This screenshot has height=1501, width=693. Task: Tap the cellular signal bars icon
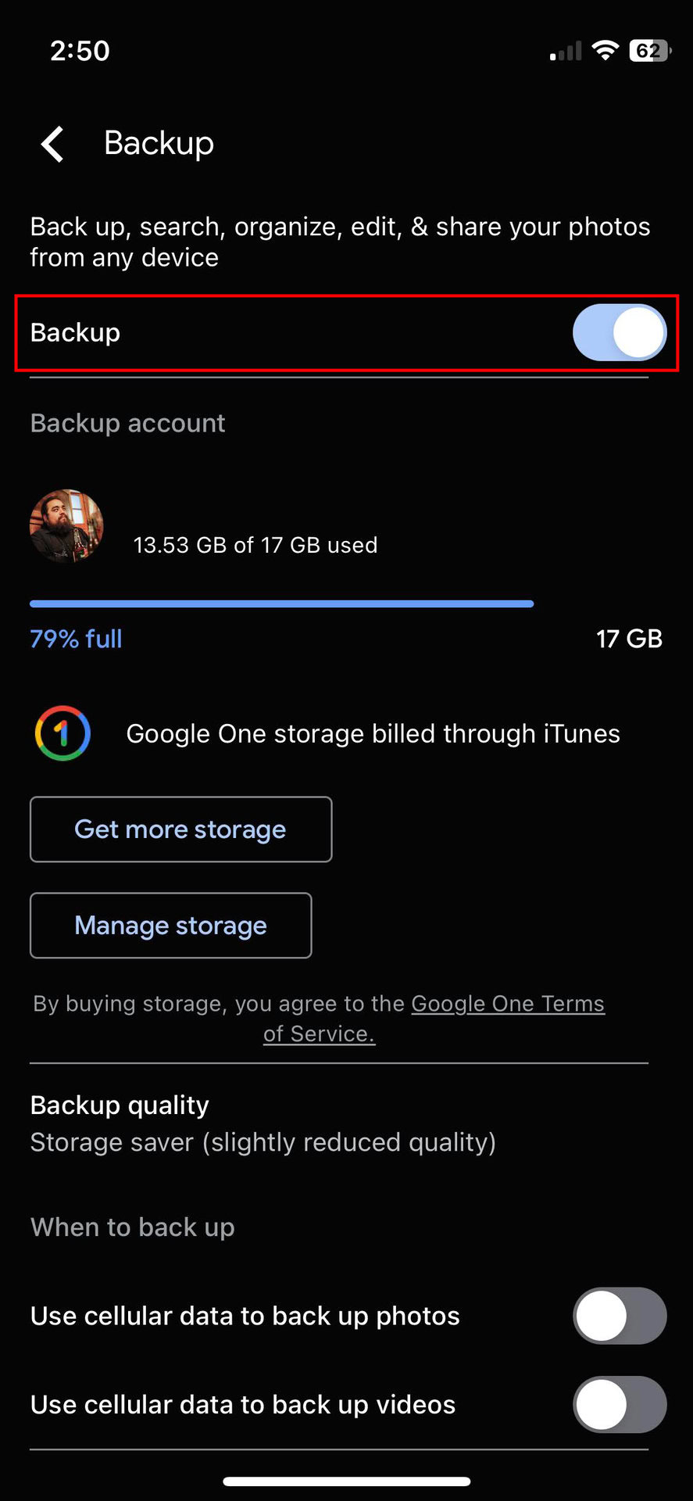pos(566,52)
